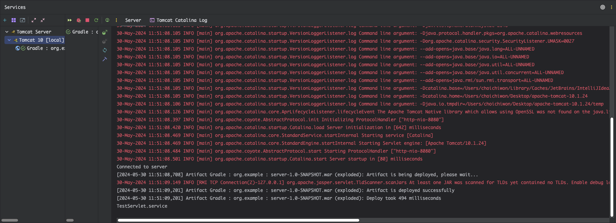Click 'Starting Servlet engine' log line
The width and height of the screenshot is (616, 223).
pos(301,143)
